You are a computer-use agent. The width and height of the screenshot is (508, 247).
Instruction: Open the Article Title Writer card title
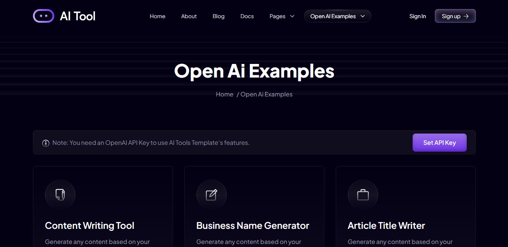(x=386, y=226)
